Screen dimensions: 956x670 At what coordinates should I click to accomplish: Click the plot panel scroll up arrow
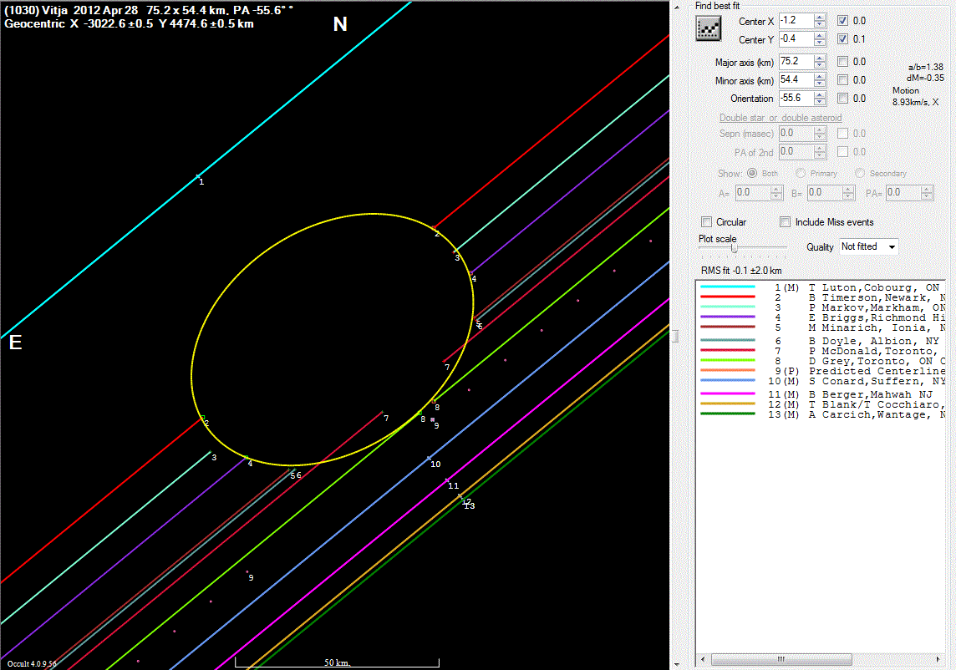pos(676,7)
